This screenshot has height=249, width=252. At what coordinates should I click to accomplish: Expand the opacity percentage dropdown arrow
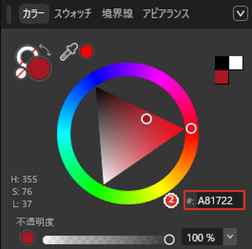click(230, 237)
